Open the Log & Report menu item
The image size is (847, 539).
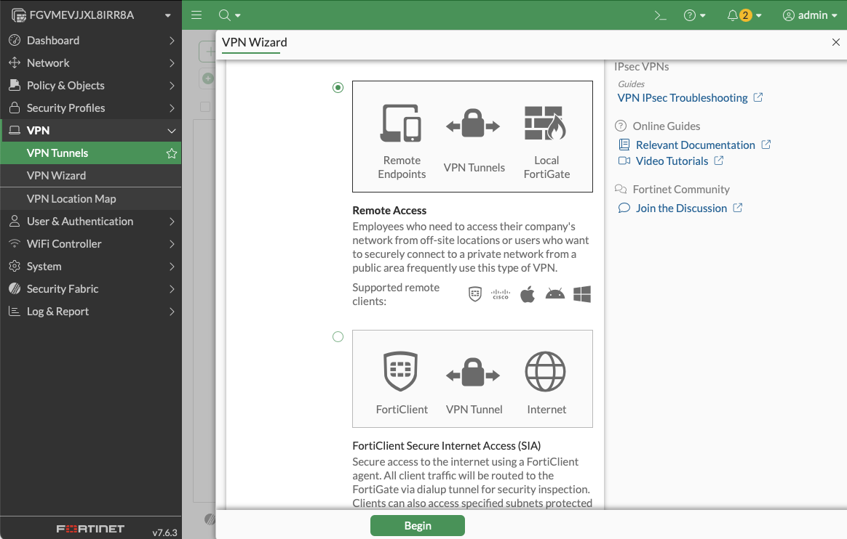click(x=91, y=312)
